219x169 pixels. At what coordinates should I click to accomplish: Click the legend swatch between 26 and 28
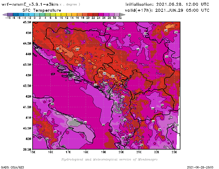106,15
